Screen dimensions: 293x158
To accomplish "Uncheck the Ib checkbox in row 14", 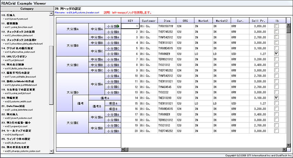I will point(276,98).
